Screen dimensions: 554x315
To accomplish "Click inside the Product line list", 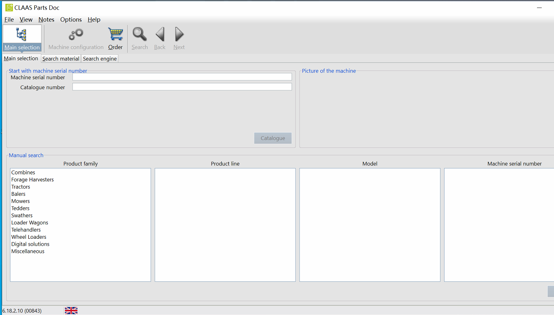I will (x=225, y=225).
